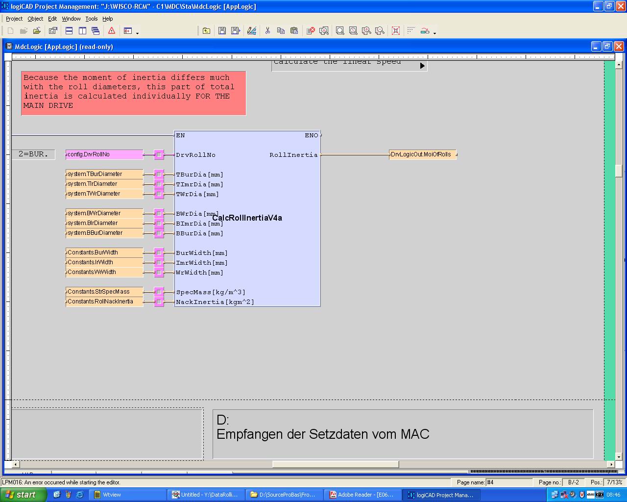This screenshot has height=502, width=627.
Task: Click the fit-to-page zoom icon
Action: (396, 31)
